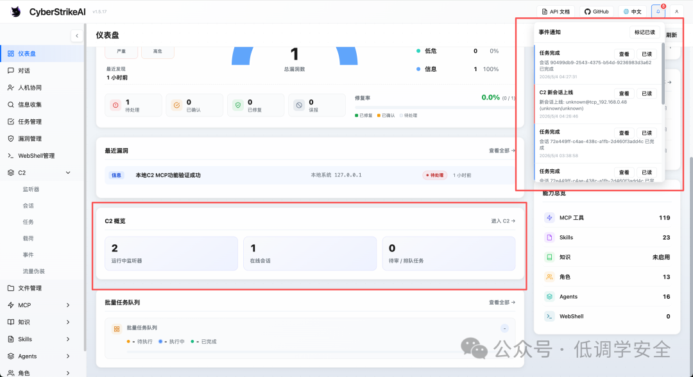The image size is (693, 377).
Task: Open the 运行中监听器 stat card
Action: [171, 253]
